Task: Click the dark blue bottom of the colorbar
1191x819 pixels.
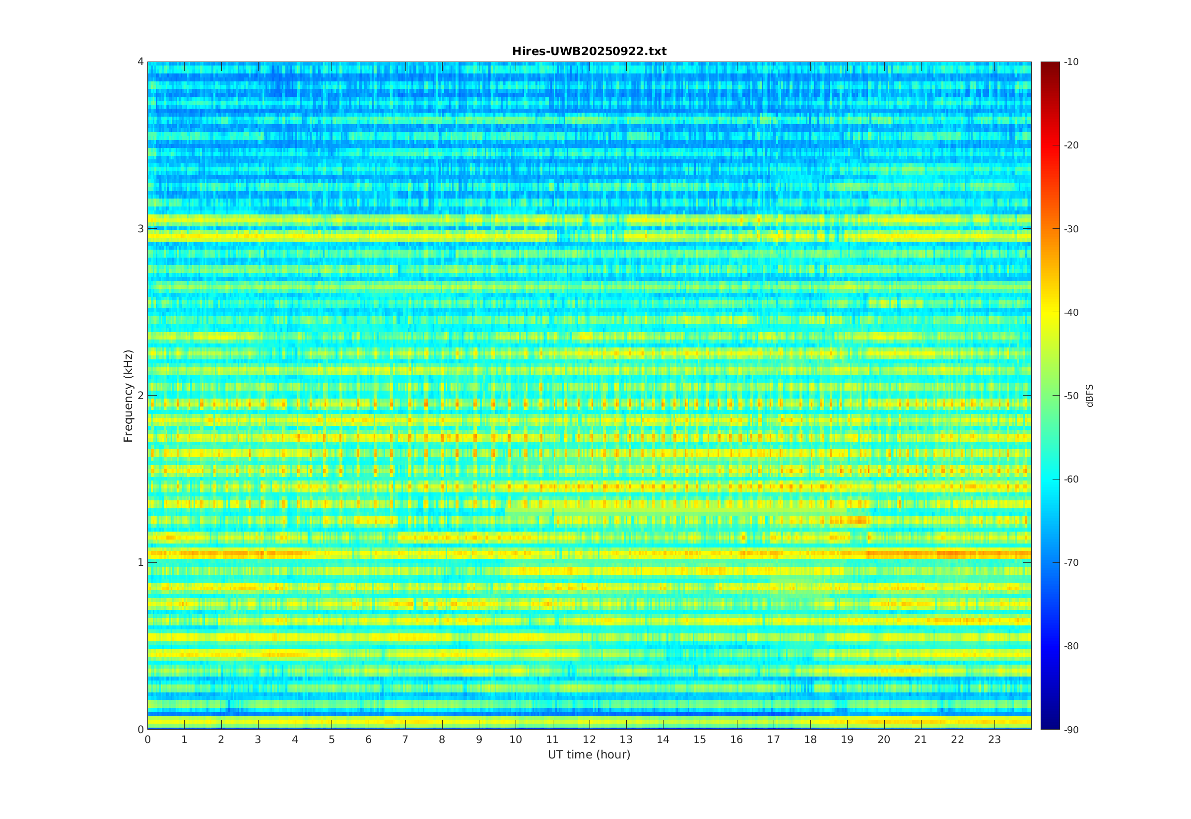Action: coord(1050,724)
